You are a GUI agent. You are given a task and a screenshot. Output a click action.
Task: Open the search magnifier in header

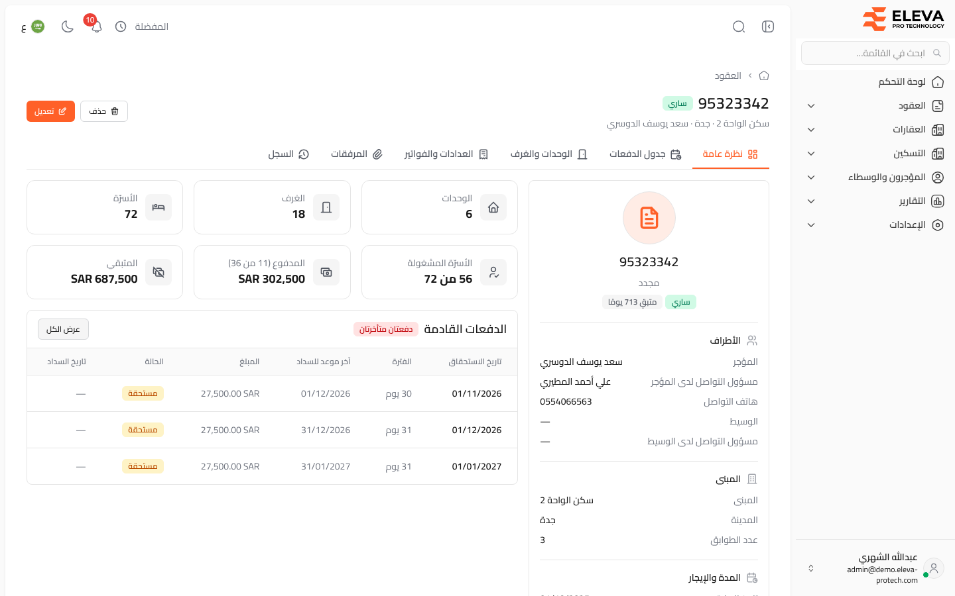tap(739, 26)
